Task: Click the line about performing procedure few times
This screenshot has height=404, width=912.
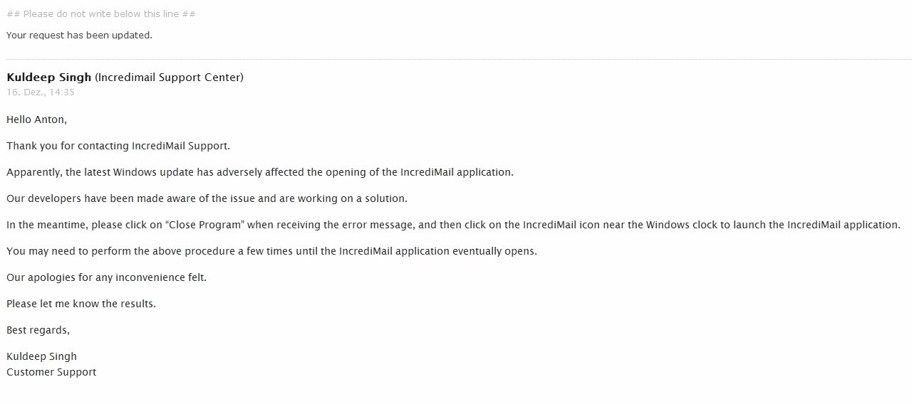Action: (x=271, y=251)
